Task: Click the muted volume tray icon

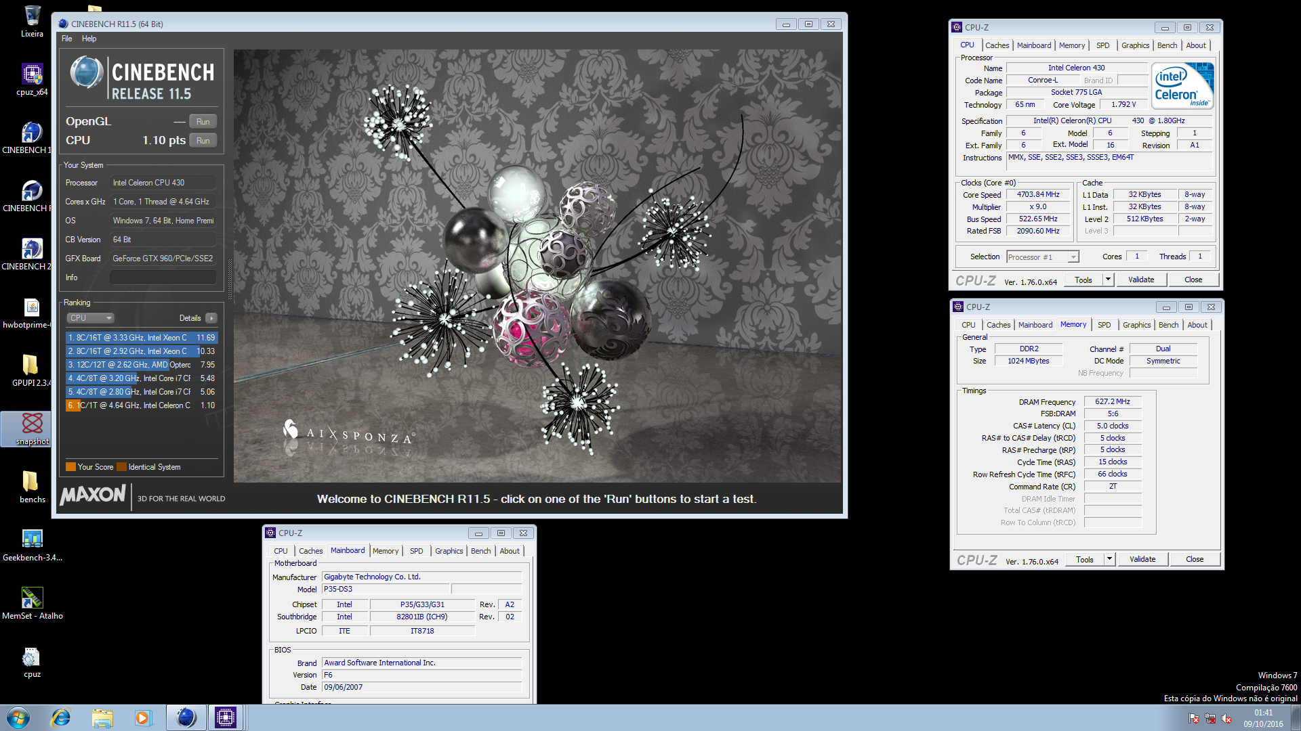Action: (x=1226, y=719)
